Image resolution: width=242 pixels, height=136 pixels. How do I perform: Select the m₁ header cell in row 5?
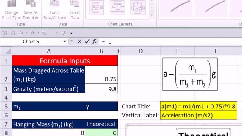point(49,106)
